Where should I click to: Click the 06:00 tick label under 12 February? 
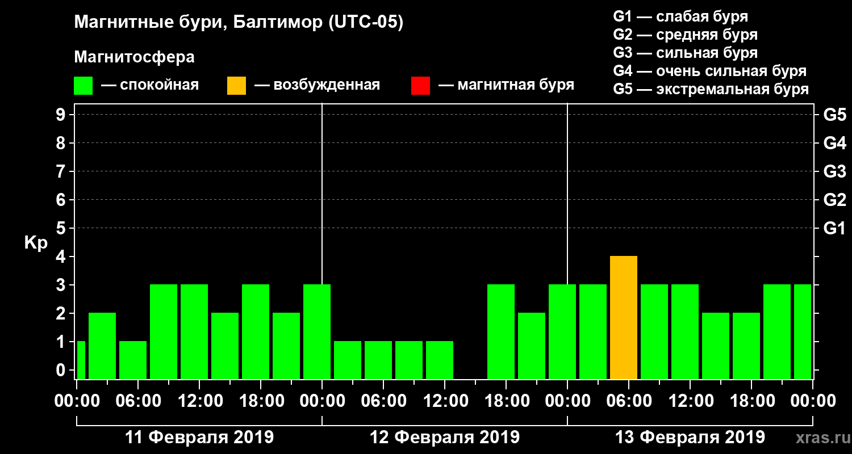coord(383,401)
